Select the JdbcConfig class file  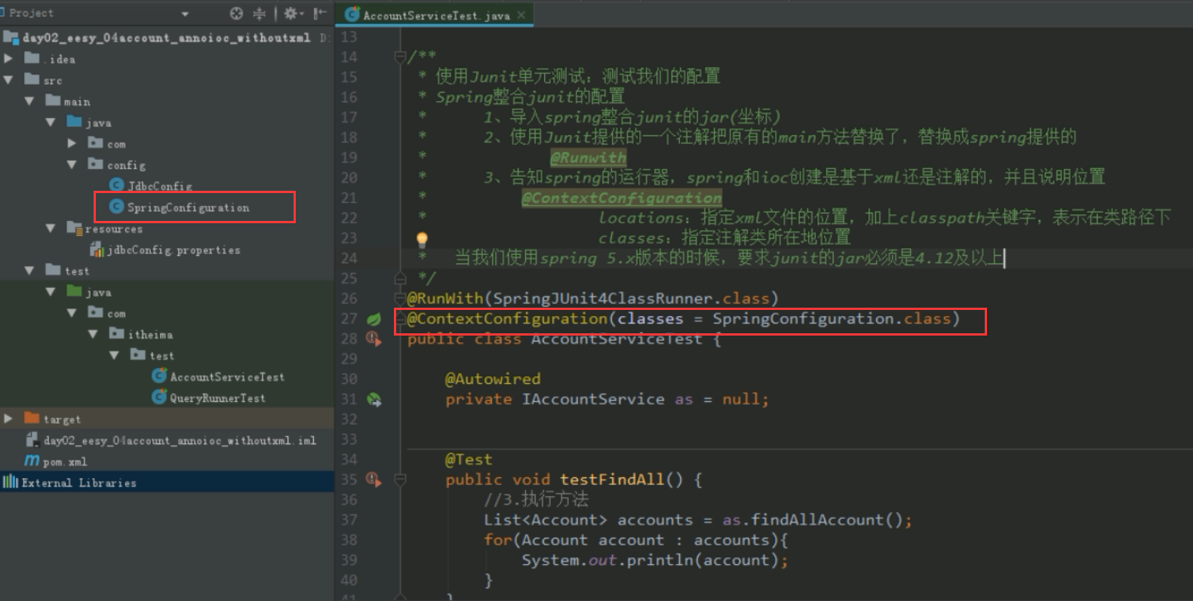pos(160,186)
